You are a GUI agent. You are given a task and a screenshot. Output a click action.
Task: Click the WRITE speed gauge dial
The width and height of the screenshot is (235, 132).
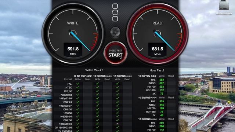[73, 33]
